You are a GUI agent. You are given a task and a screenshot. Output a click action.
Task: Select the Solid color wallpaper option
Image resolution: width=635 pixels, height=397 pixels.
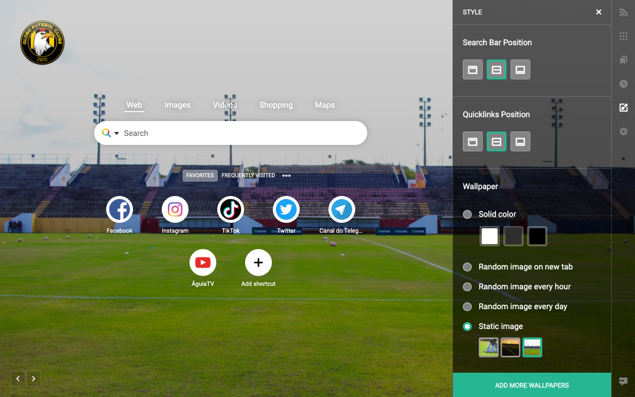(x=467, y=214)
